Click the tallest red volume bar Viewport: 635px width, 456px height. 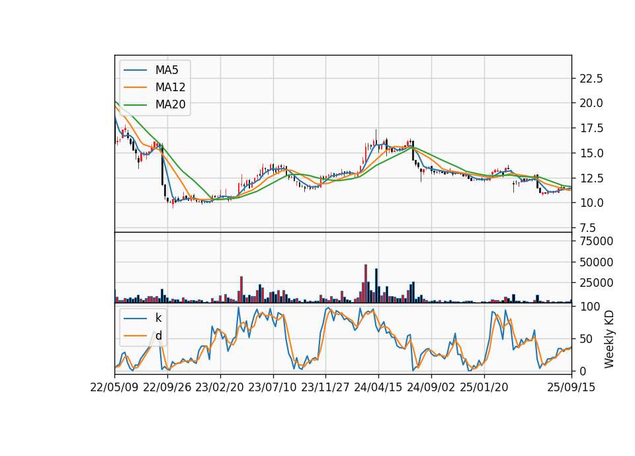(366, 284)
